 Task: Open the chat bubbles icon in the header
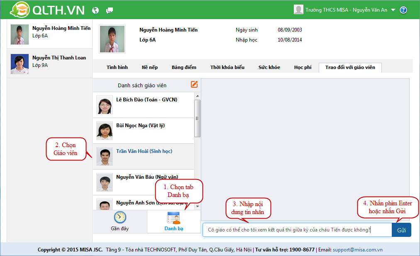[110, 11]
